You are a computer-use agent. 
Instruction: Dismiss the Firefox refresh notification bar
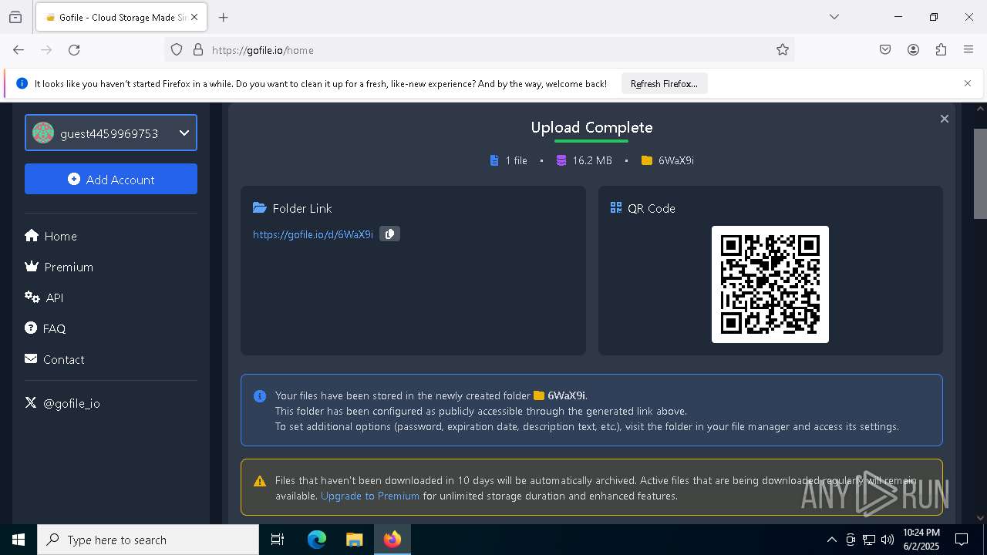(x=968, y=83)
